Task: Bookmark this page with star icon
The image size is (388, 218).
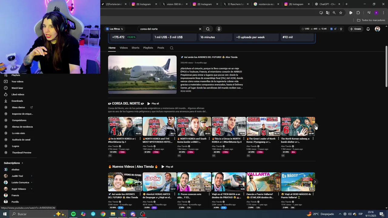Action: pyautogui.click(x=341, y=13)
